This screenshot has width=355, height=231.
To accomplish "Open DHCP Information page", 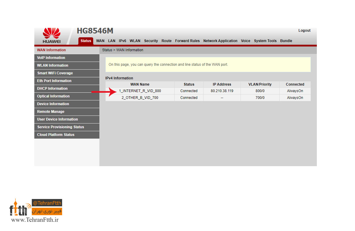I will click(x=67, y=89).
